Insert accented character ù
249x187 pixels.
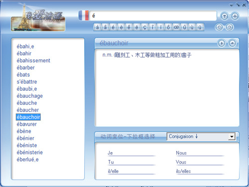192,27
